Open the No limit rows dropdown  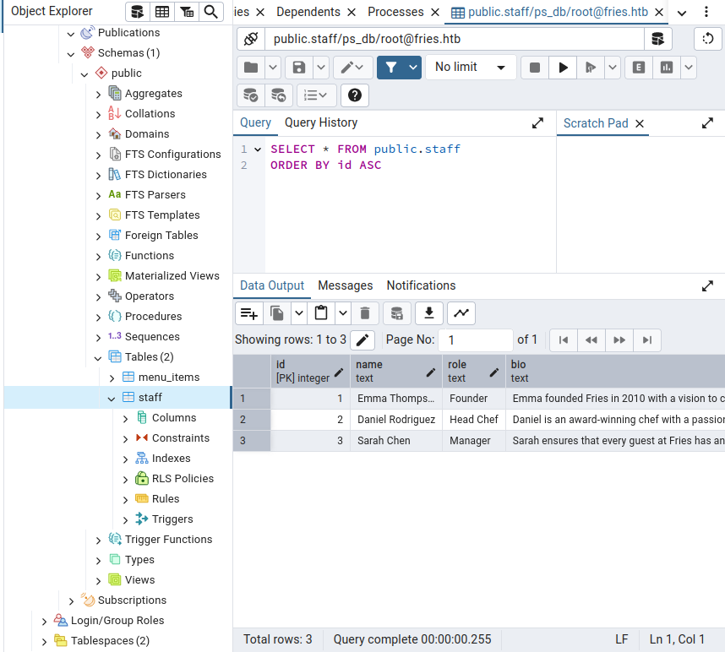click(470, 68)
